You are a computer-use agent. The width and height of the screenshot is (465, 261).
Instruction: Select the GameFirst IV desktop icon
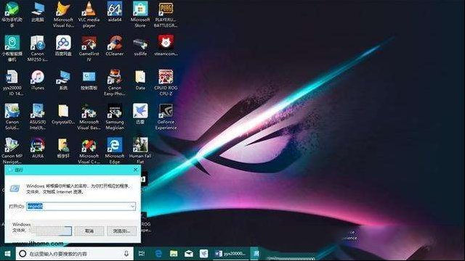(89, 49)
